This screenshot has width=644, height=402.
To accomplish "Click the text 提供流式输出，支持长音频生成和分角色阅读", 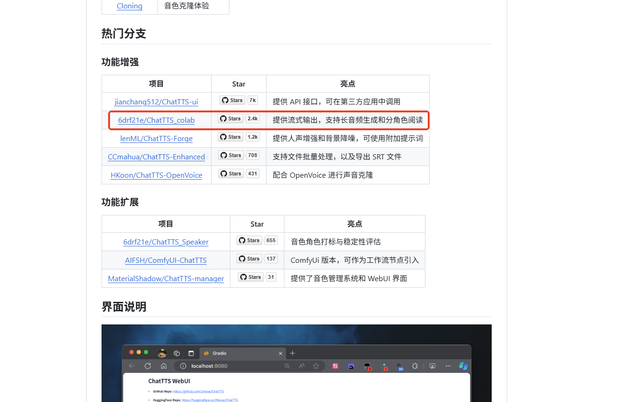I will pos(348,120).
